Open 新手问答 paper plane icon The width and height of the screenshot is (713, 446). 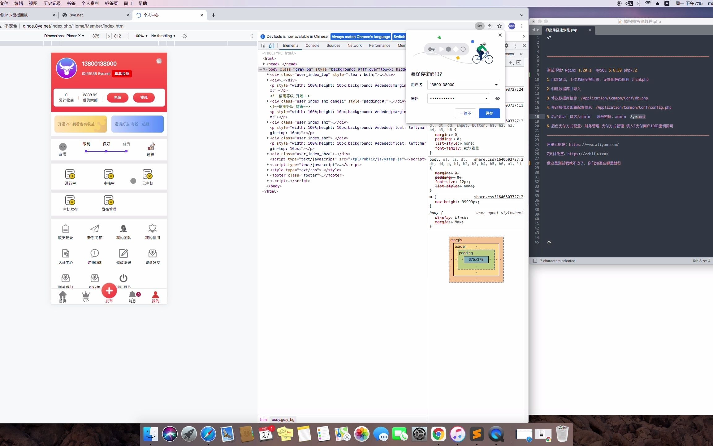click(94, 229)
